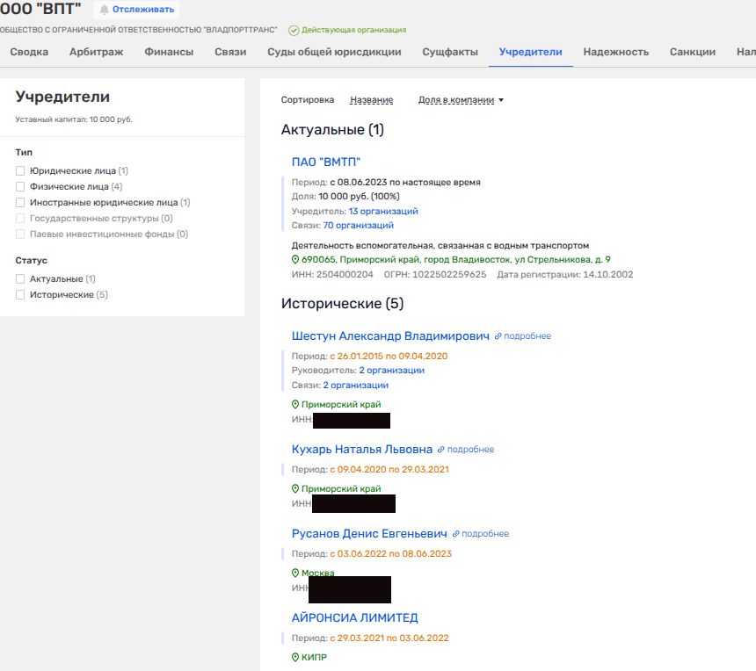Click link icon beside Шестун Александр Владимирович
Image resolution: width=756 pixels, height=671 pixels.
pos(498,336)
